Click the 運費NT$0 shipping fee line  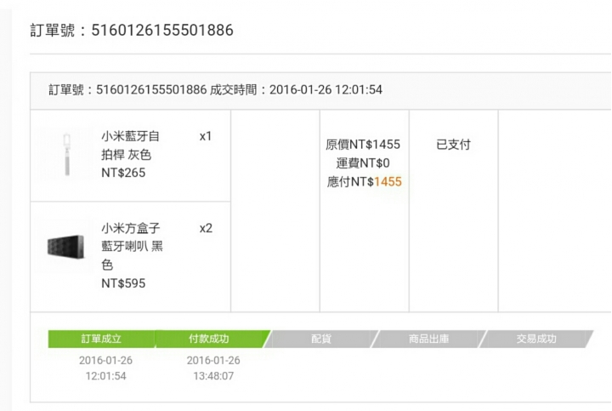(363, 163)
